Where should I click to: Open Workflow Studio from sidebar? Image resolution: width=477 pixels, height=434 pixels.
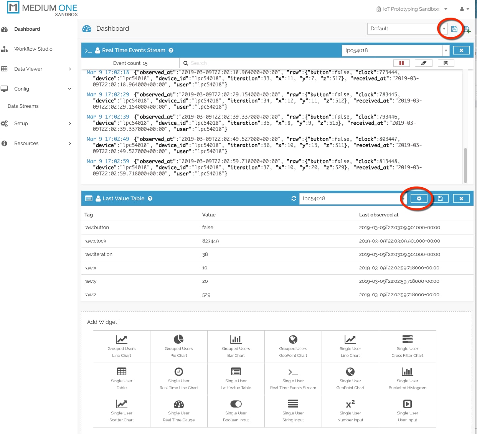coord(33,49)
